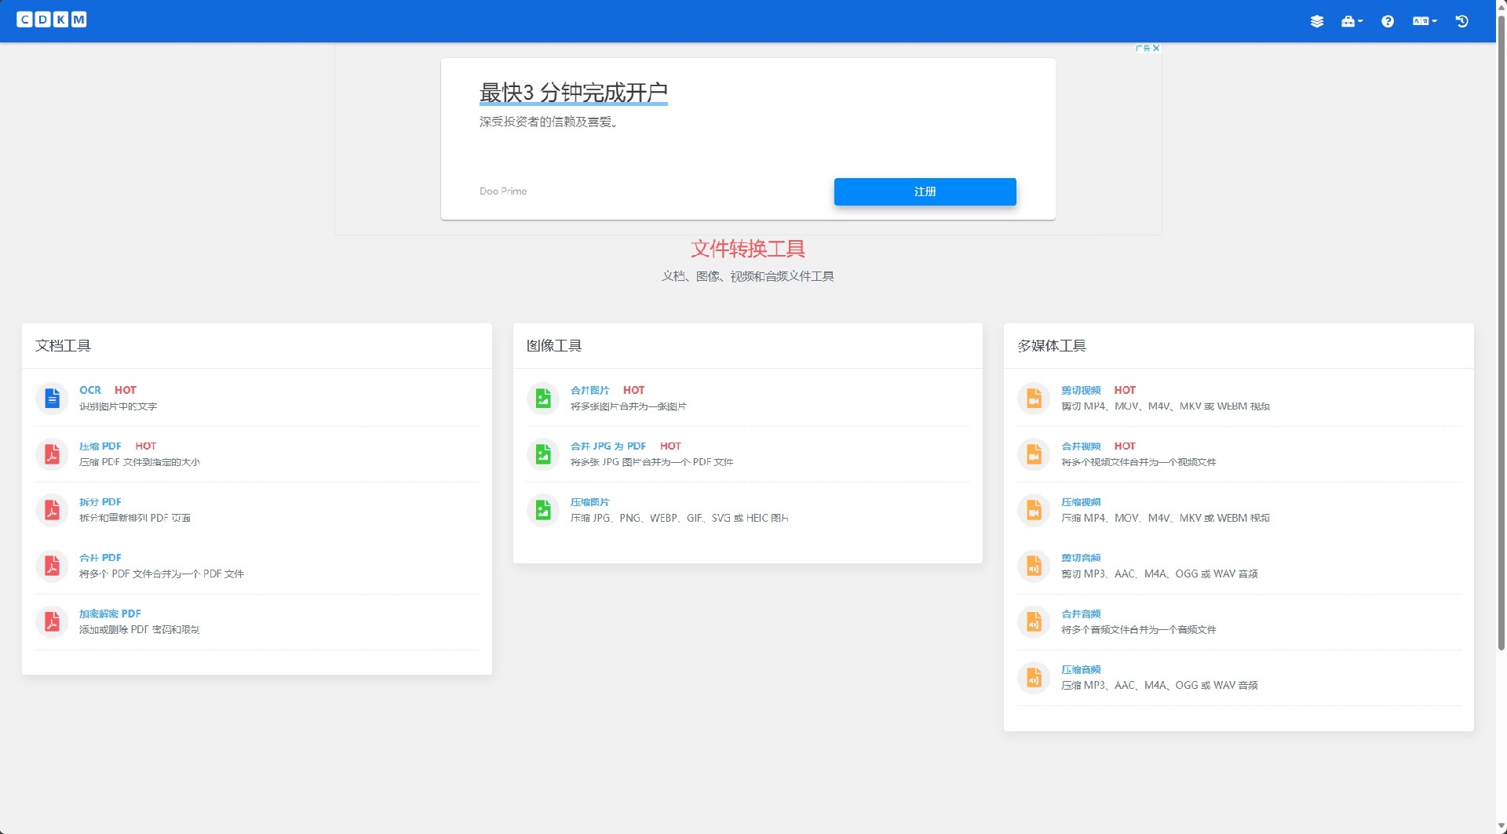Click the 合并音频 orange audio icon
This screenshot has height=834, width=1507.
click(x=1034, y=621)
